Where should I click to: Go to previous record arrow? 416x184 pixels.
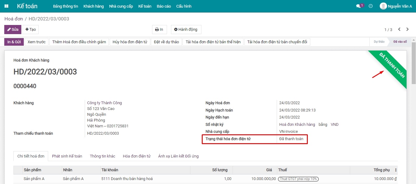coord(399,30)
